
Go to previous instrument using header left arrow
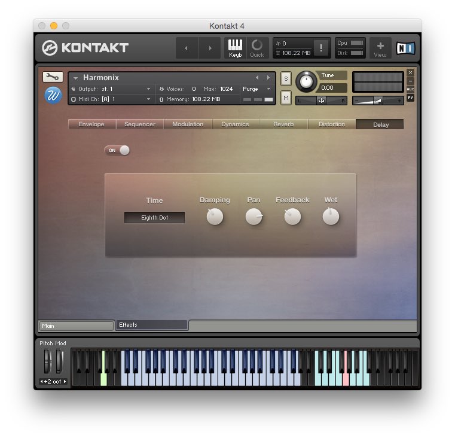[187, 48]
